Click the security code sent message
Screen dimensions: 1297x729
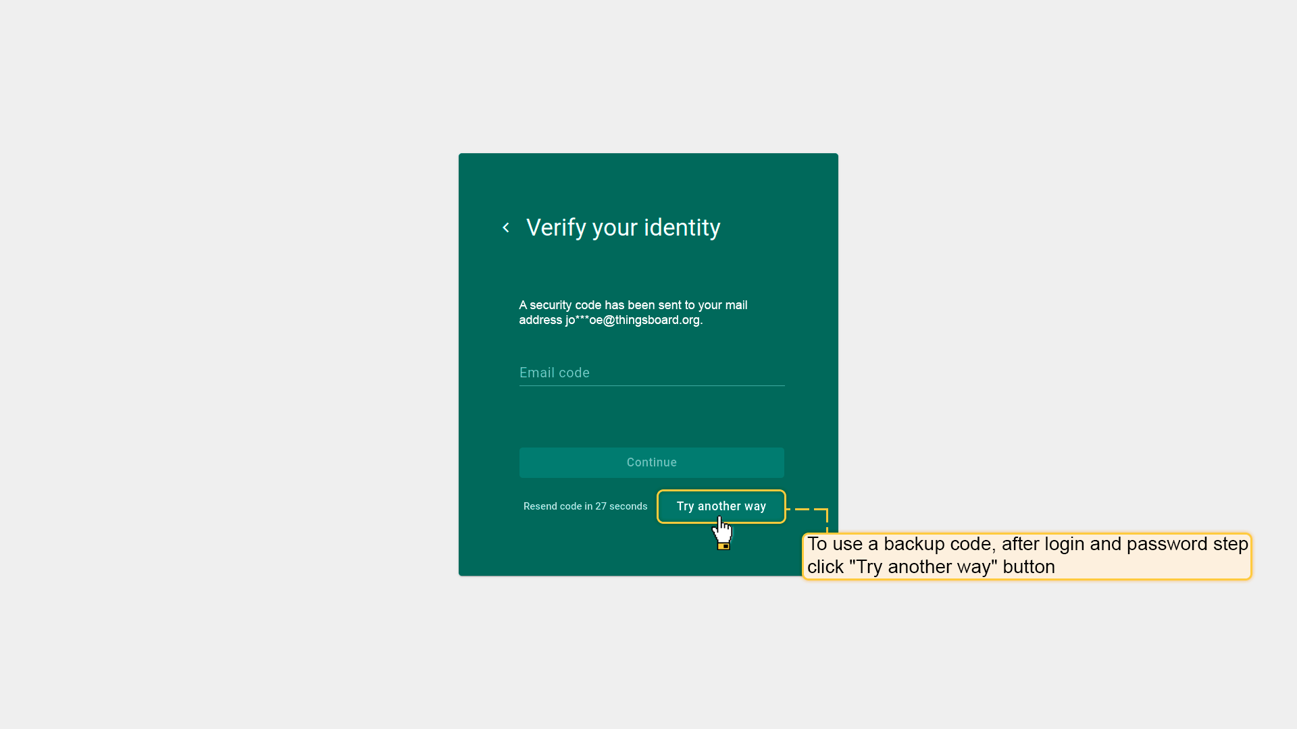pyautogui.click(x=632, y=305)
